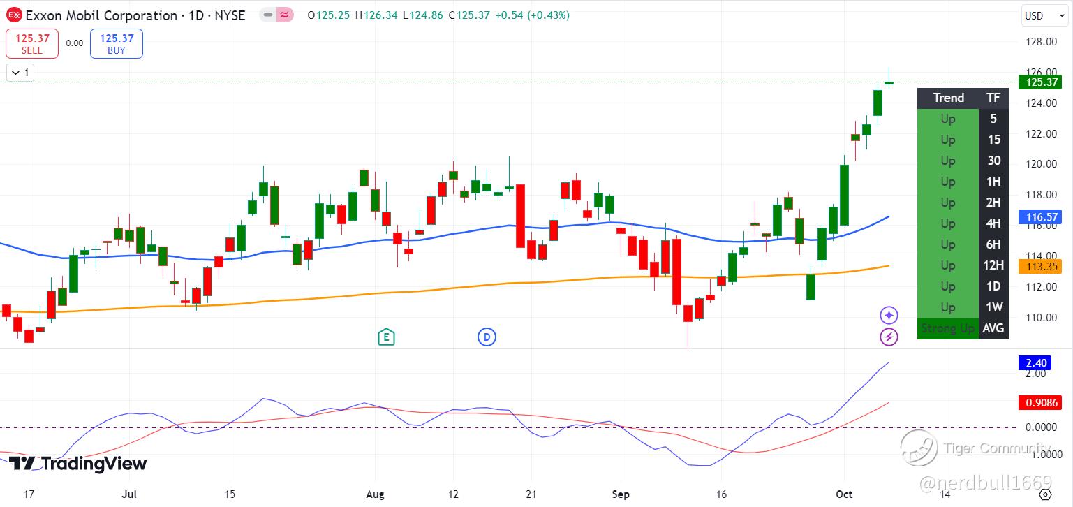Click the 112.00 price axis label
1073x507 pixels.
point(1041,286)
